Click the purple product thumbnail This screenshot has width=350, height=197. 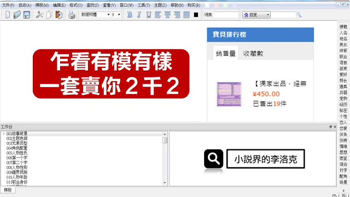[229, 94]
